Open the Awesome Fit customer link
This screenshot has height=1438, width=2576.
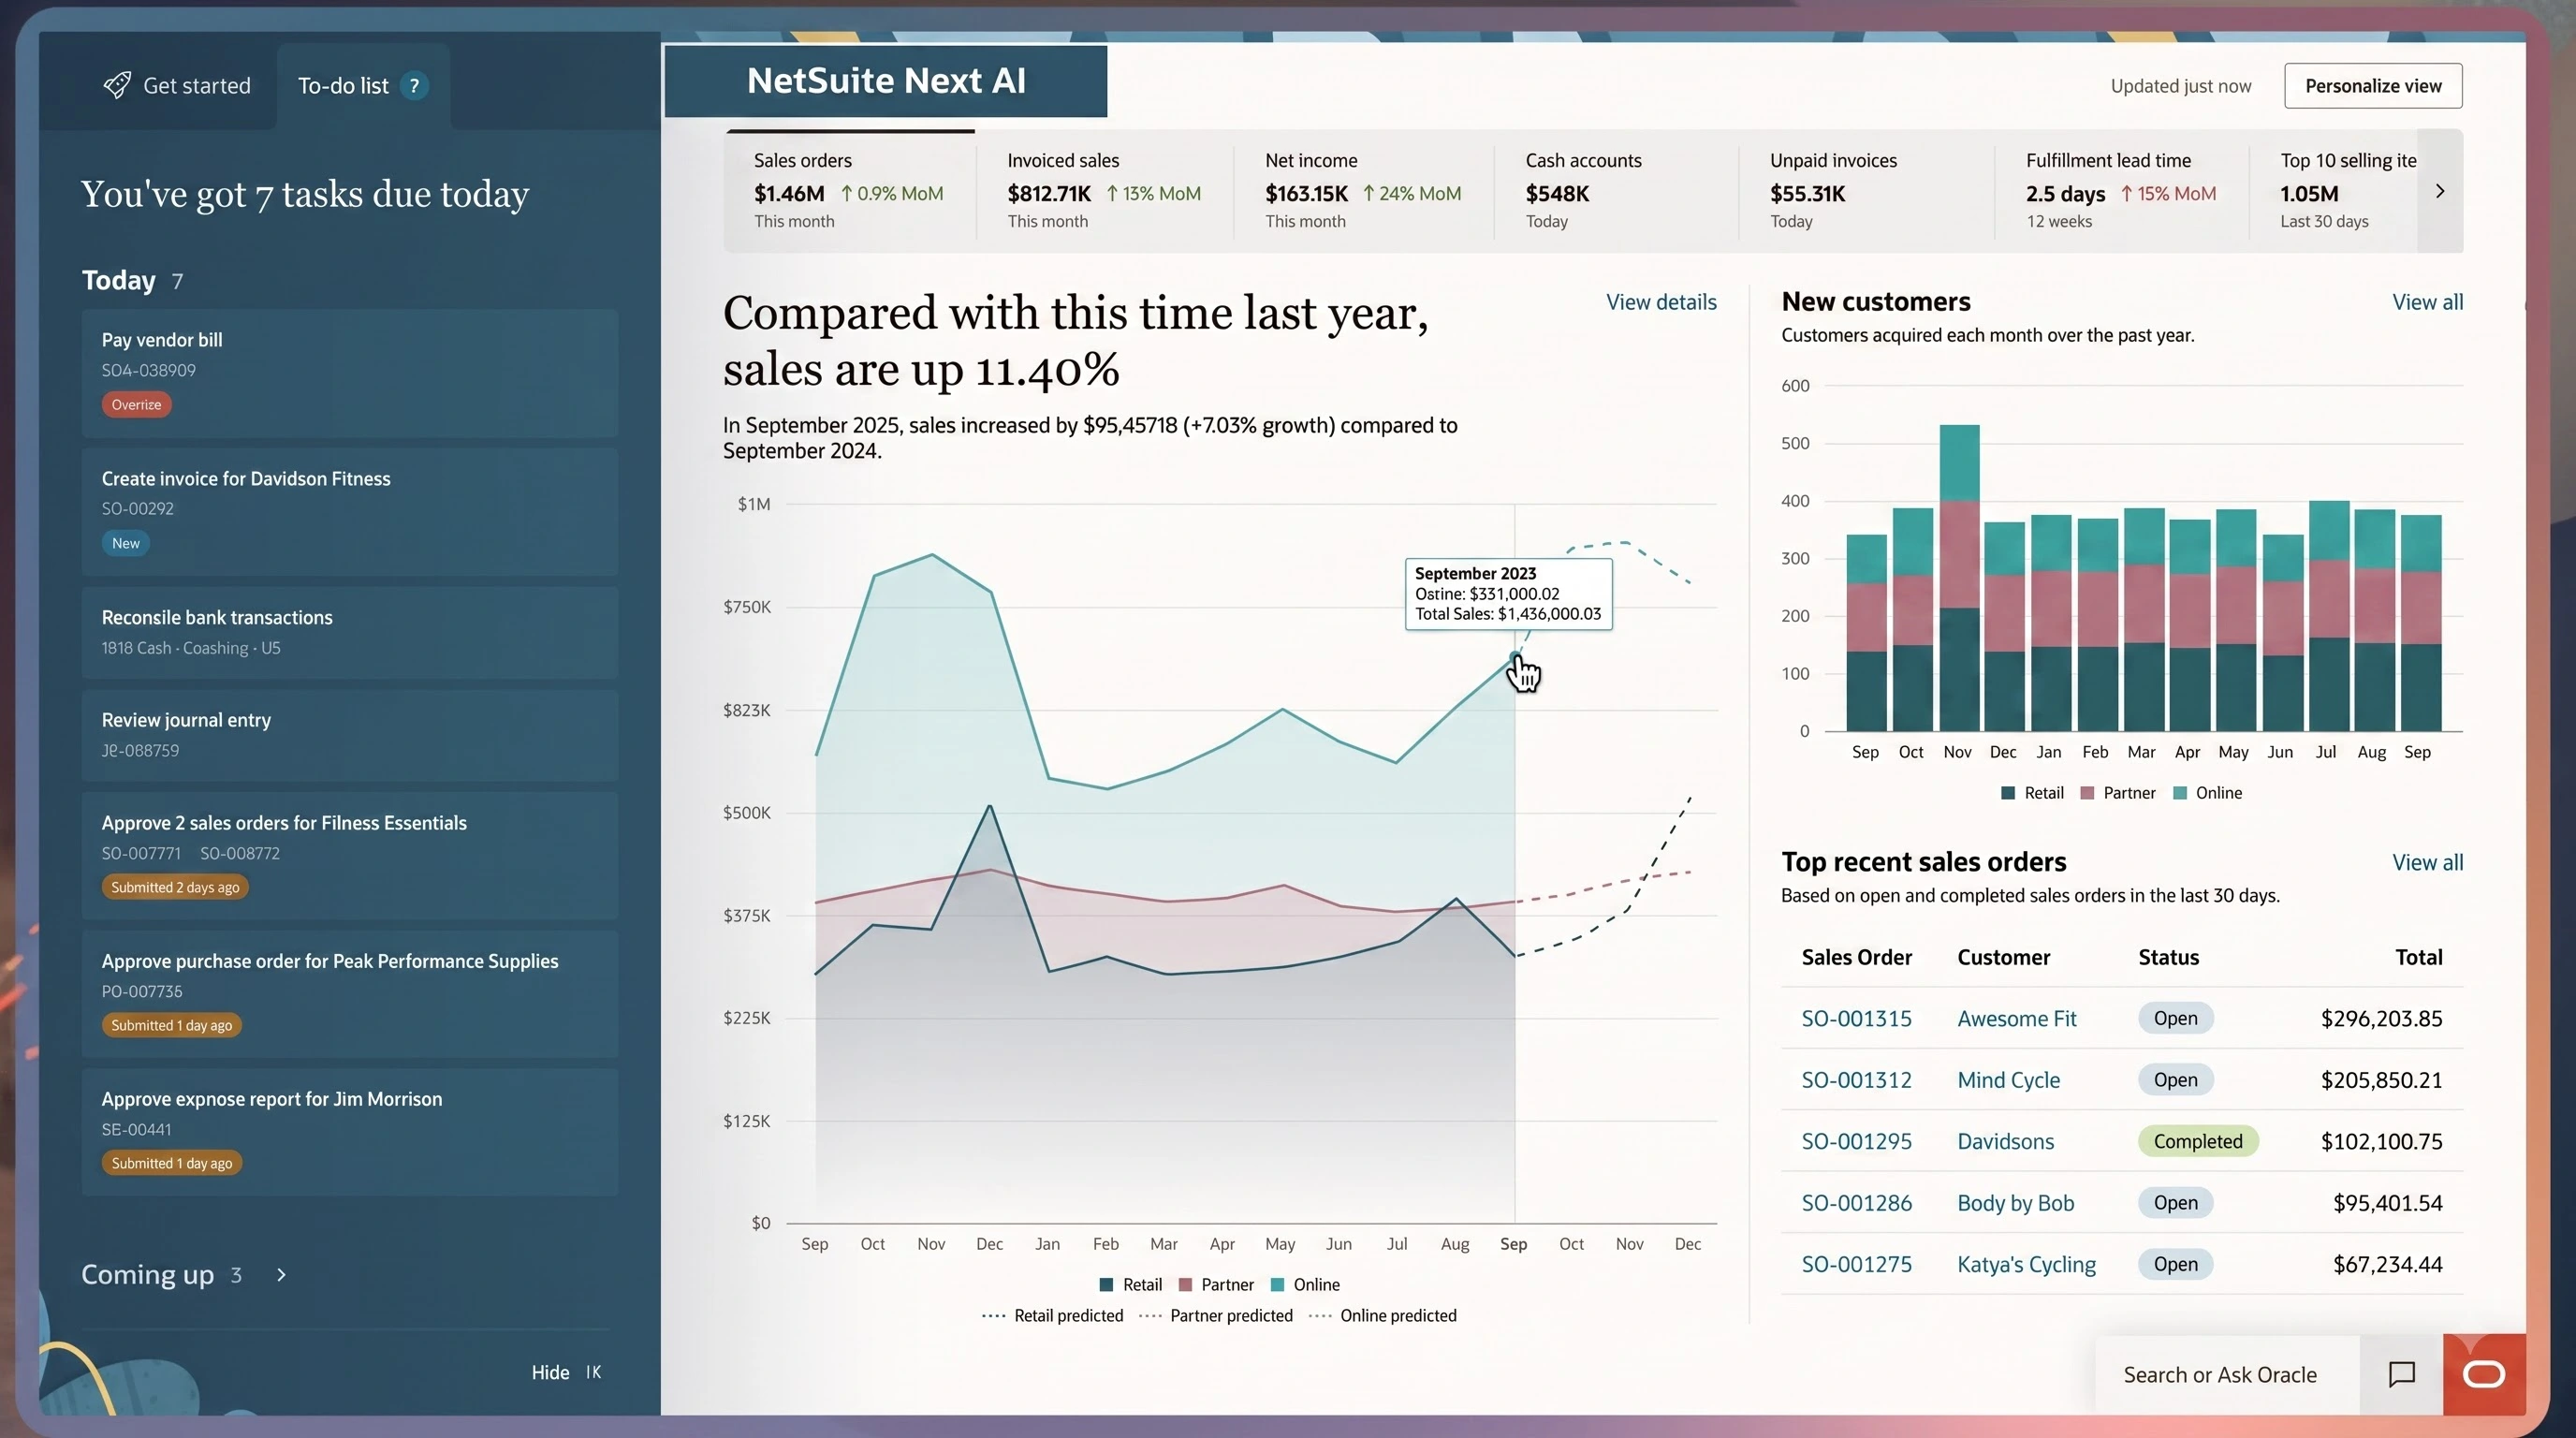coord(2016,1018)
